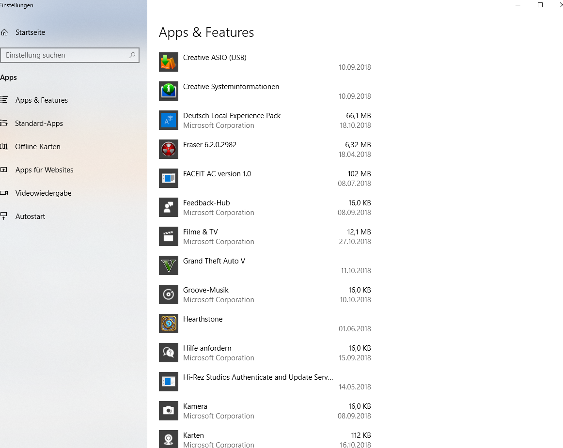
Task: Click the 11.10.2018 install date
Action: click(356, 271)
